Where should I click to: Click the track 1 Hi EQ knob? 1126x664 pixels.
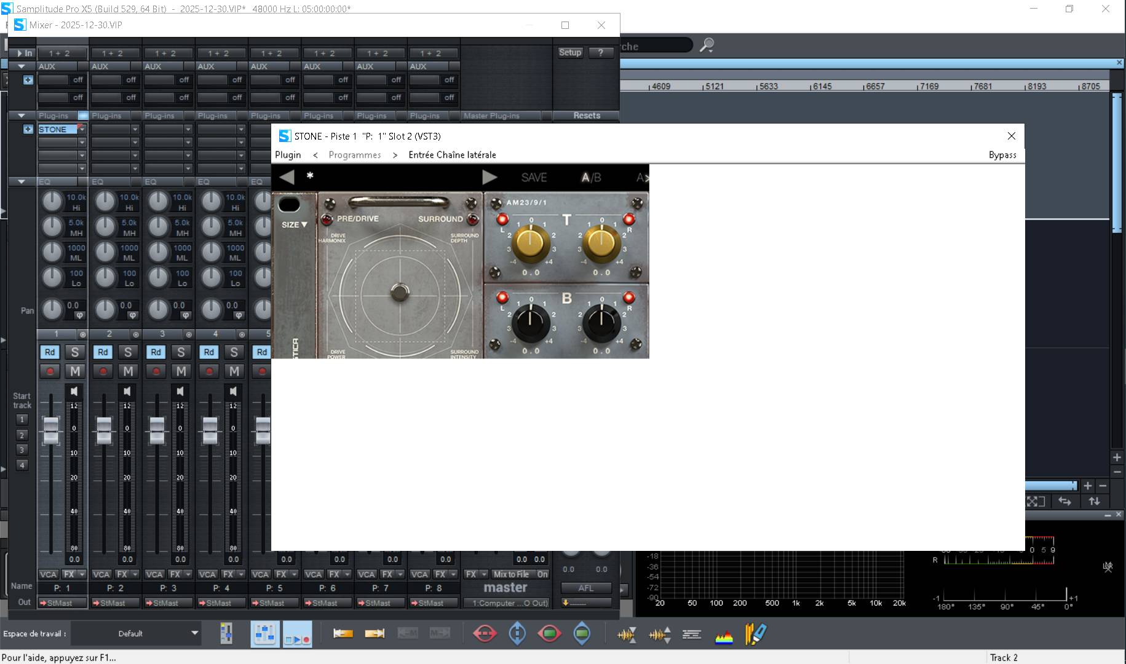pos(52,201)
